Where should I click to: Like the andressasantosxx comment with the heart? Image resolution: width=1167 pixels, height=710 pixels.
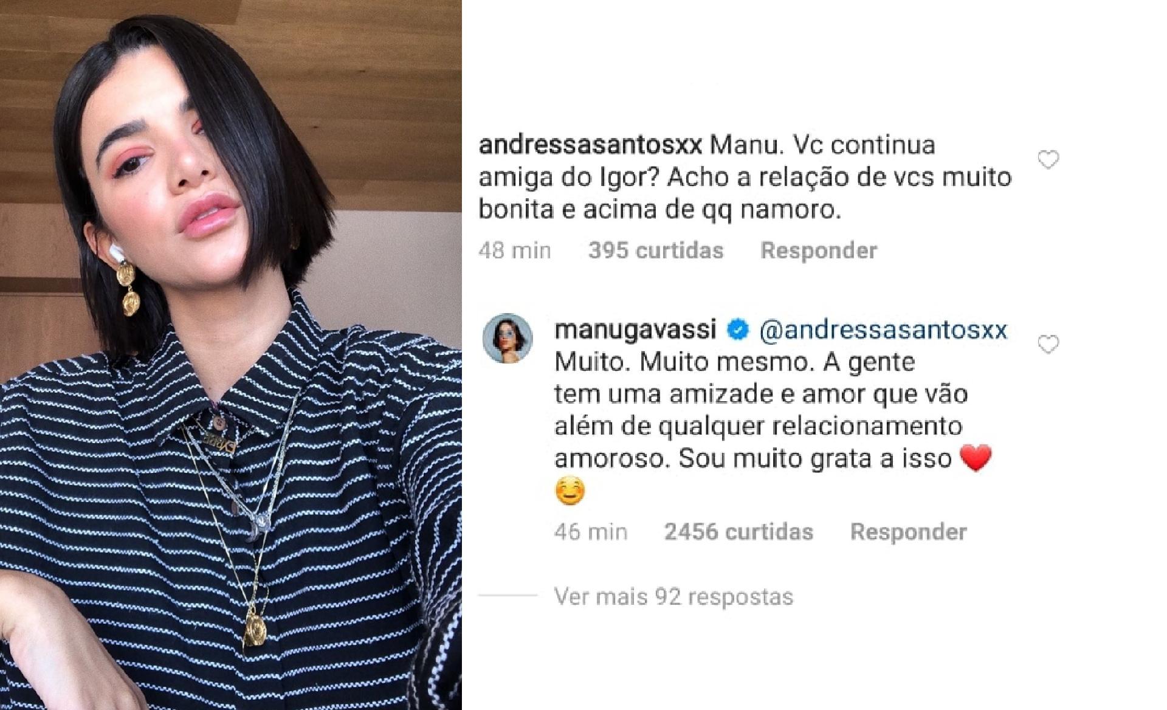[1048, 160]
